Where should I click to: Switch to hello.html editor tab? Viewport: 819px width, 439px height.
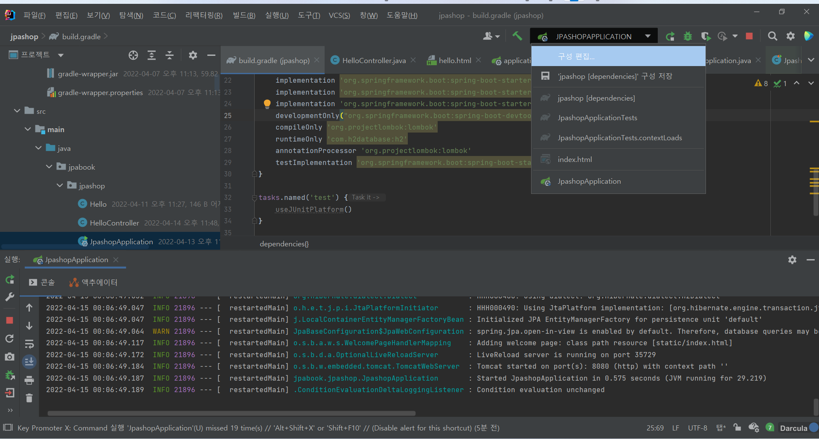(x=455, y=61)
